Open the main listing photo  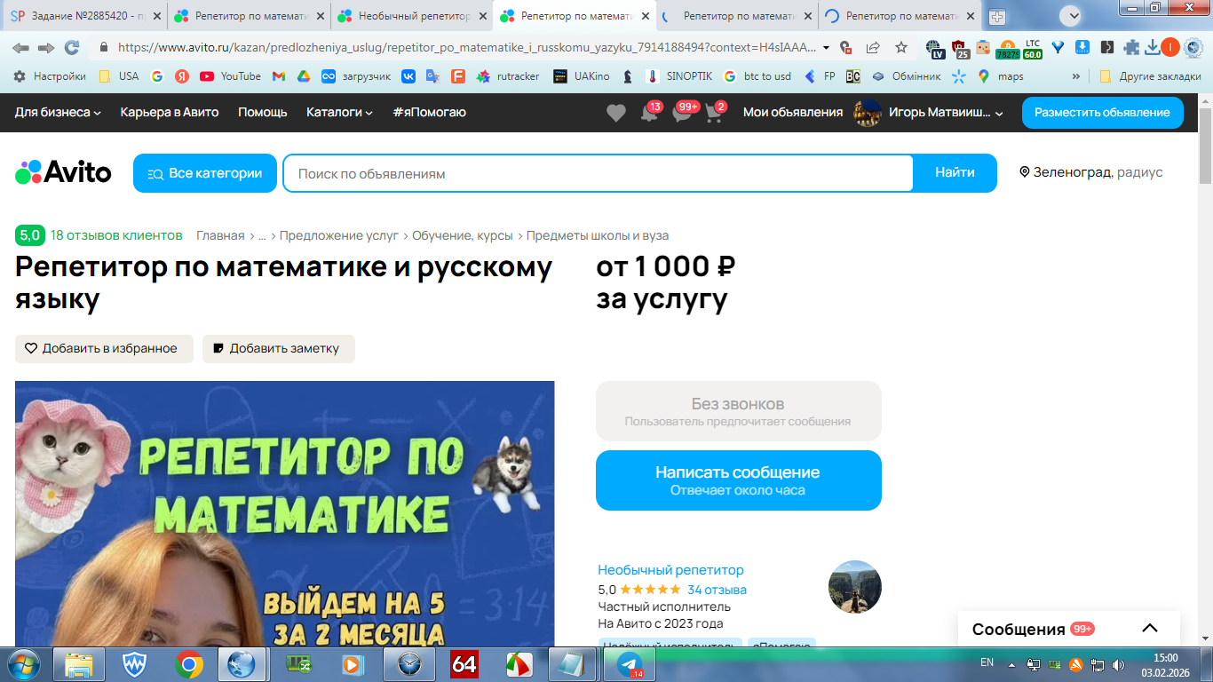[284, 513]
